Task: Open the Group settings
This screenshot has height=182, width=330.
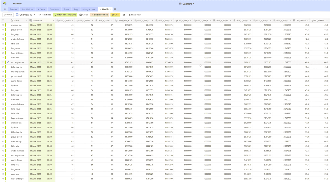Action: coord(83,15)
